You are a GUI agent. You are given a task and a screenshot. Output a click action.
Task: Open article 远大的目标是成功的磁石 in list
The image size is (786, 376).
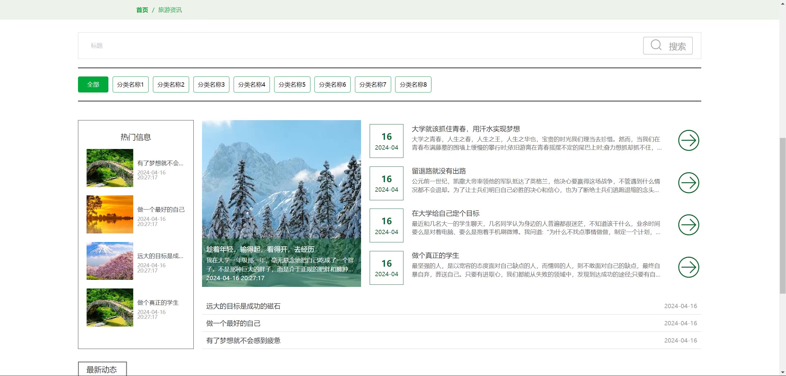click(243, 306)
